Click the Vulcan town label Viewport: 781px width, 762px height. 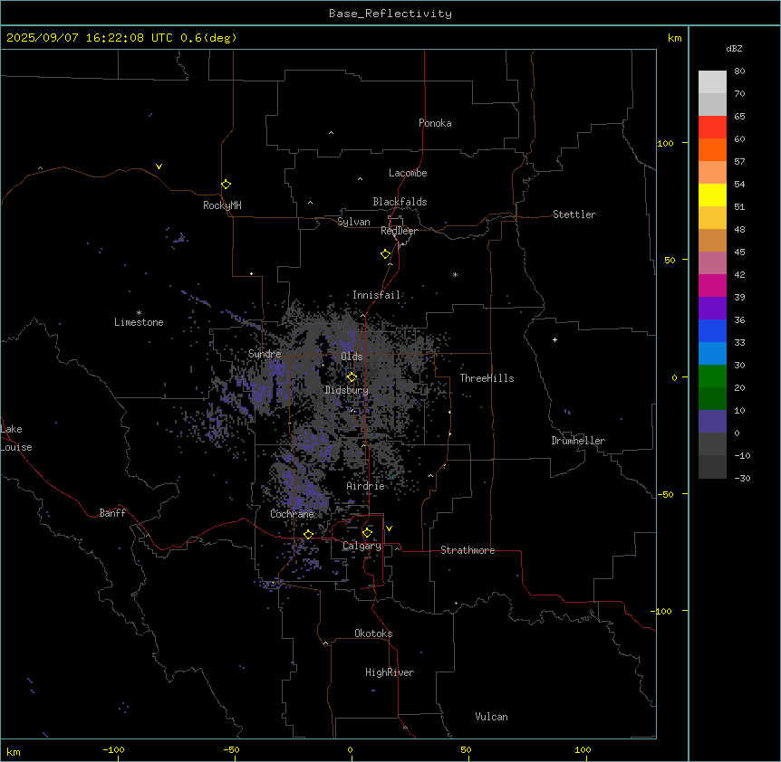pyautogui.click(x=491, y=717)
